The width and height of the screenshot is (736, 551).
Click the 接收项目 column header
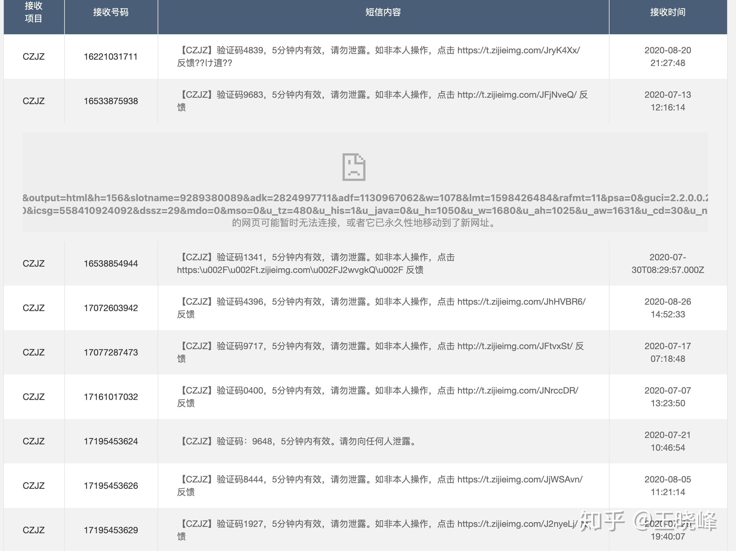click(x=34, y=12)
